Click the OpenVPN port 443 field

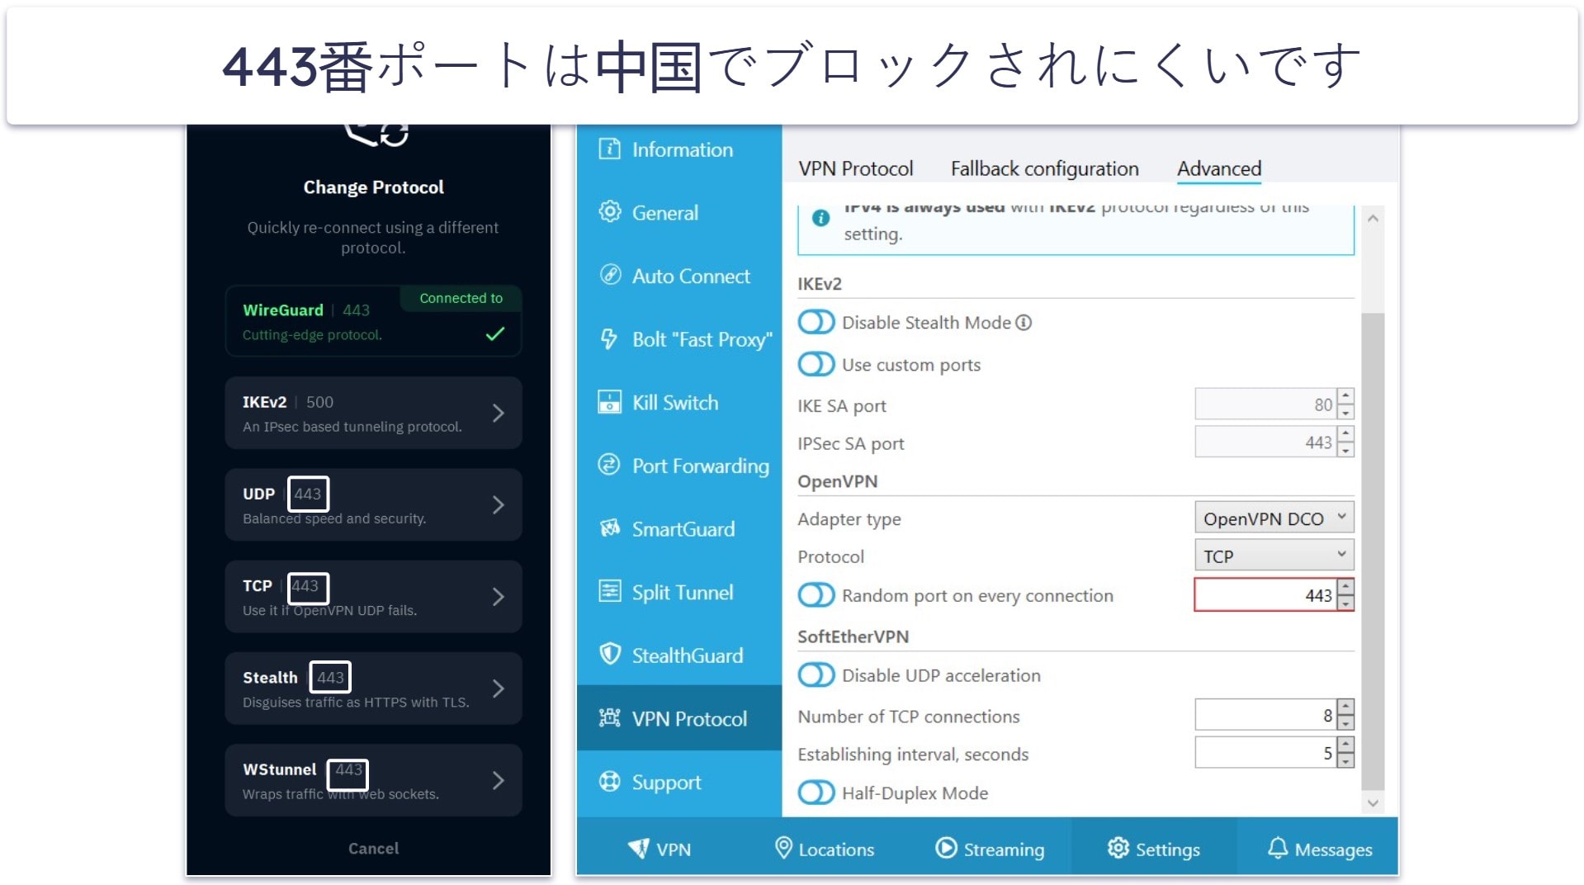[x=1265, y=595]
